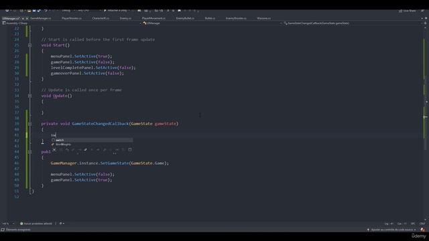Click the split editor icon above scrollbar
429x241 pixels.
click(426, 23)
